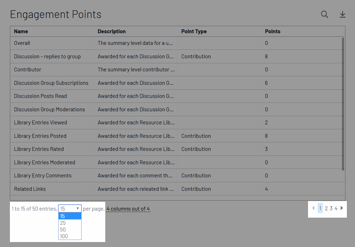Click points value 6 for Discussion Group Subscriptions

tap(266, 83)
